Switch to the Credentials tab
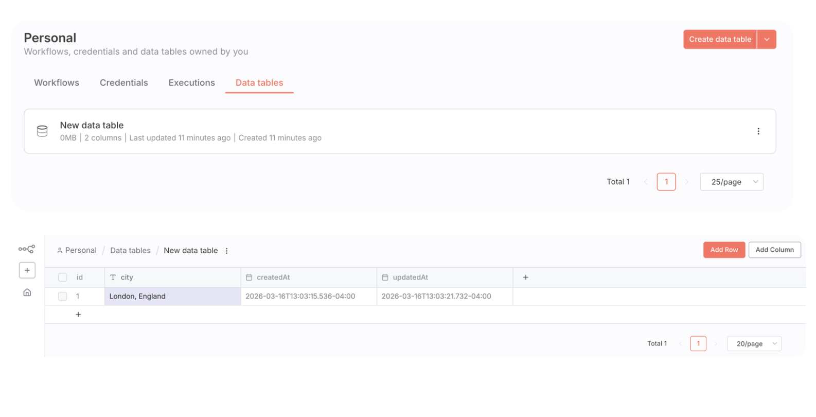Screen dimensions: 816x417 (x=123, y=83)
